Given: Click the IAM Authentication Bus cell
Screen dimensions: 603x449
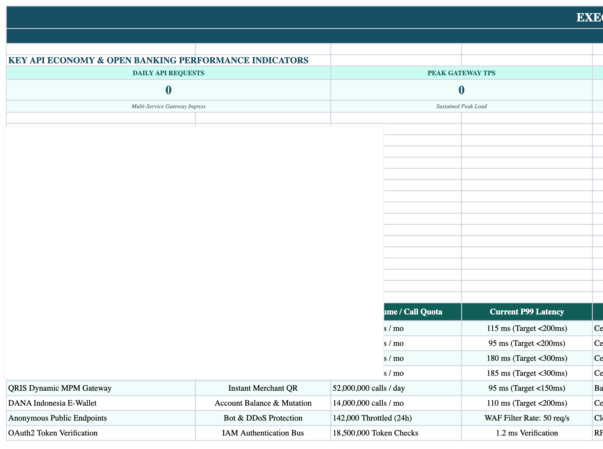Looking at the screenshot, I should click(263, 433).
